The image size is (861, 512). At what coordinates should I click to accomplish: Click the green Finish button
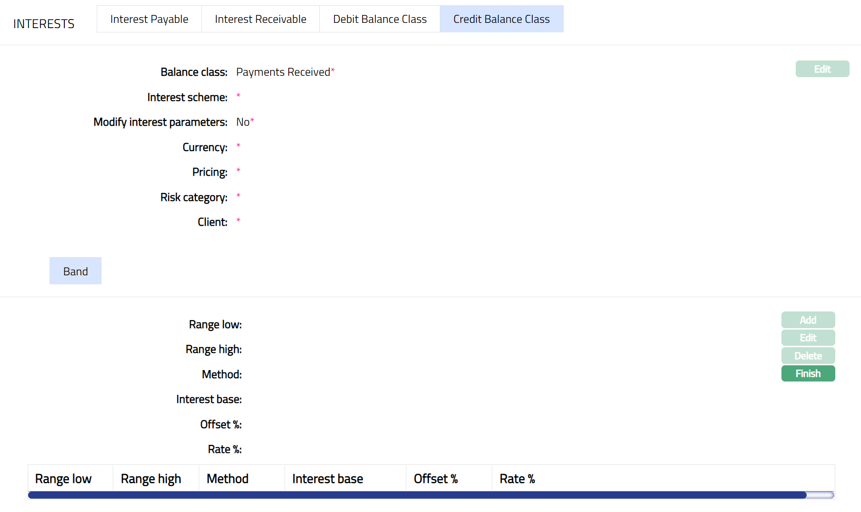pyautogui.click(x=808, y=373)
